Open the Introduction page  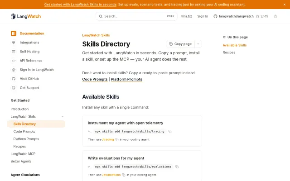[19, 109]
